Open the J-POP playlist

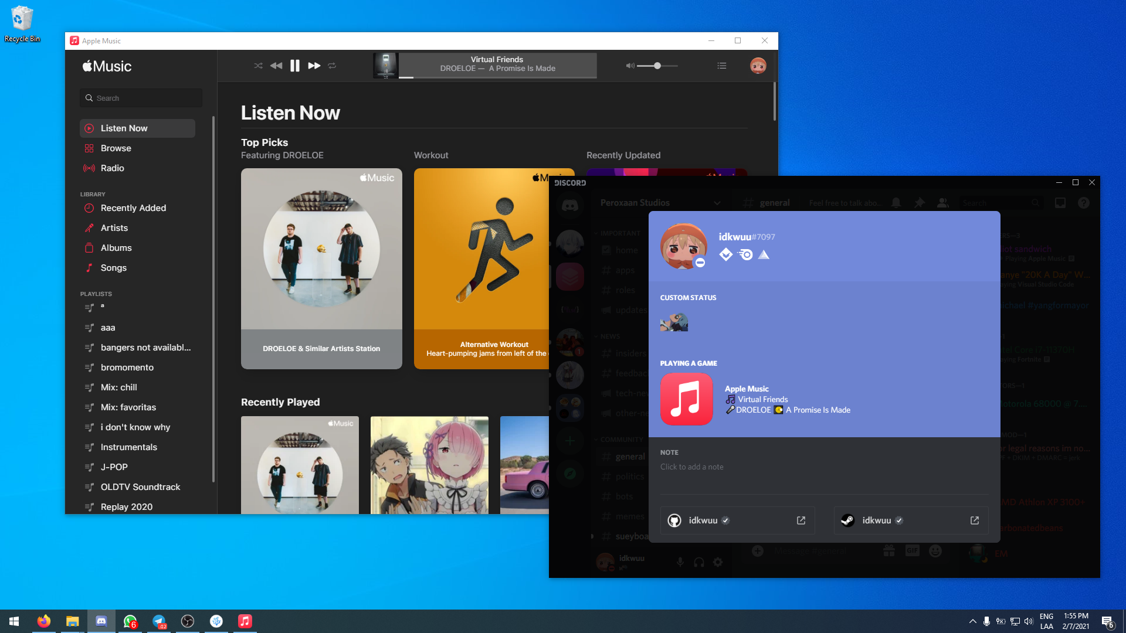(x=114, y=467)
